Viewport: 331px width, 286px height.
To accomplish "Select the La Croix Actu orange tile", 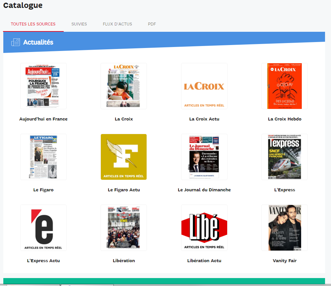I will point(204,86).
